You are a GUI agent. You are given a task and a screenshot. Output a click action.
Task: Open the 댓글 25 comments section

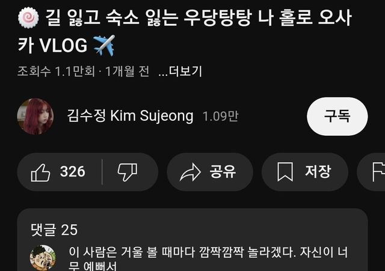[x=54, y=230]
